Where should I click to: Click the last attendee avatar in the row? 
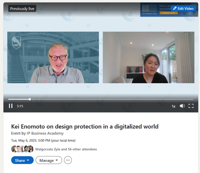point(30,149)
